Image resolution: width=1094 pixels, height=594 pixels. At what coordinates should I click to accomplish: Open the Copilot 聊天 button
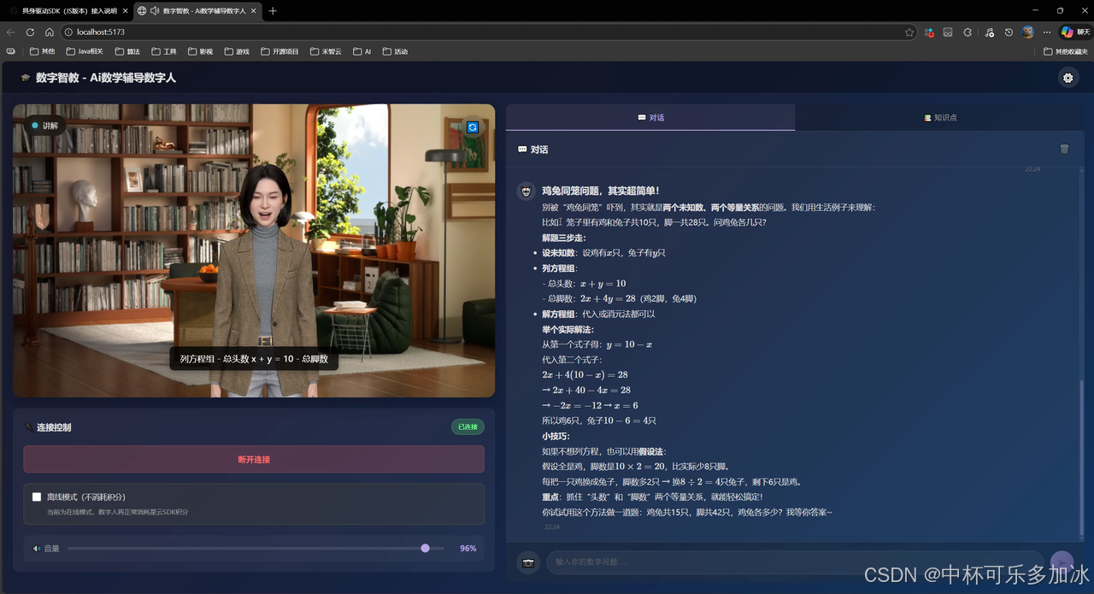click(1075, 32)
